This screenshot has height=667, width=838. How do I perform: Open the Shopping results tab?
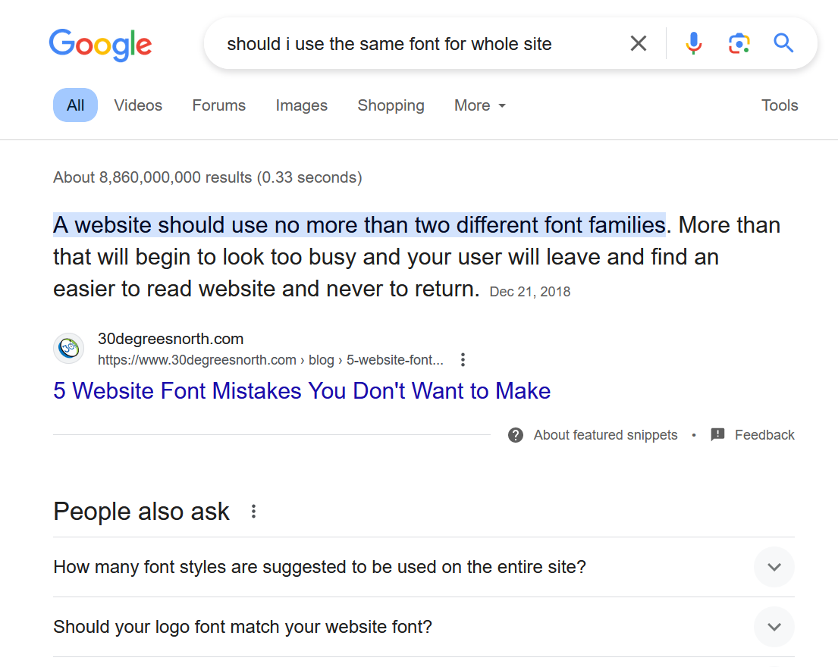tap(391, 105)
